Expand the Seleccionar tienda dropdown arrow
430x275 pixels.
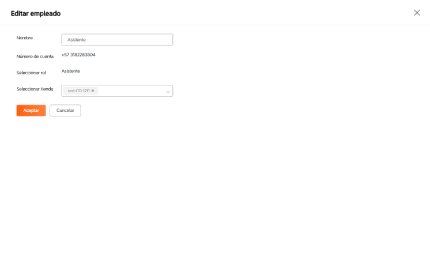(x=168, y=92)
